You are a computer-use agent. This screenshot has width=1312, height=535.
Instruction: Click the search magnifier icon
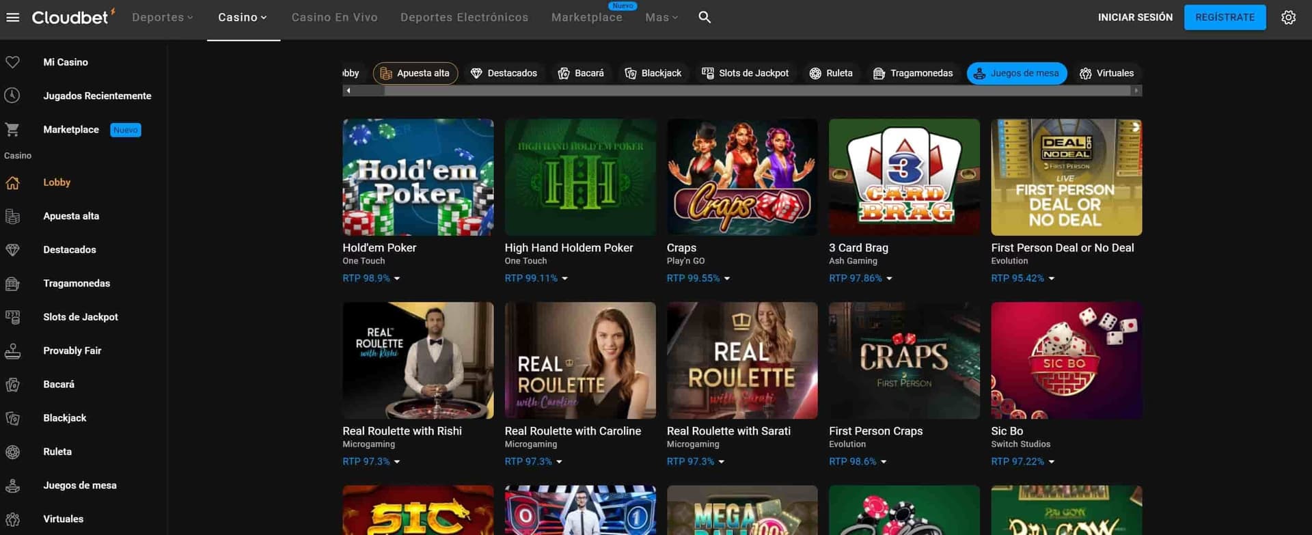705,17
